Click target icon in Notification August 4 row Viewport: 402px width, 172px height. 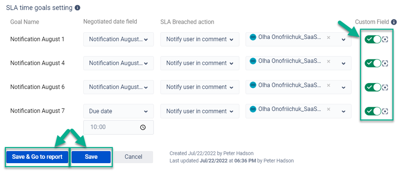385,63
